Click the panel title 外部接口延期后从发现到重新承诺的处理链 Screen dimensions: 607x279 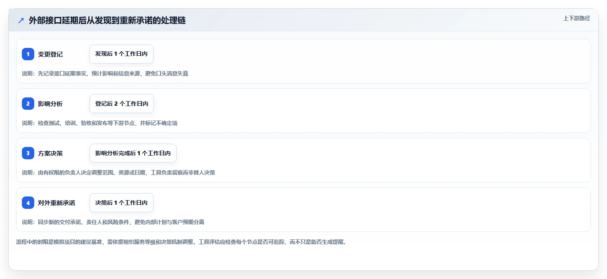tap(107, 20)
